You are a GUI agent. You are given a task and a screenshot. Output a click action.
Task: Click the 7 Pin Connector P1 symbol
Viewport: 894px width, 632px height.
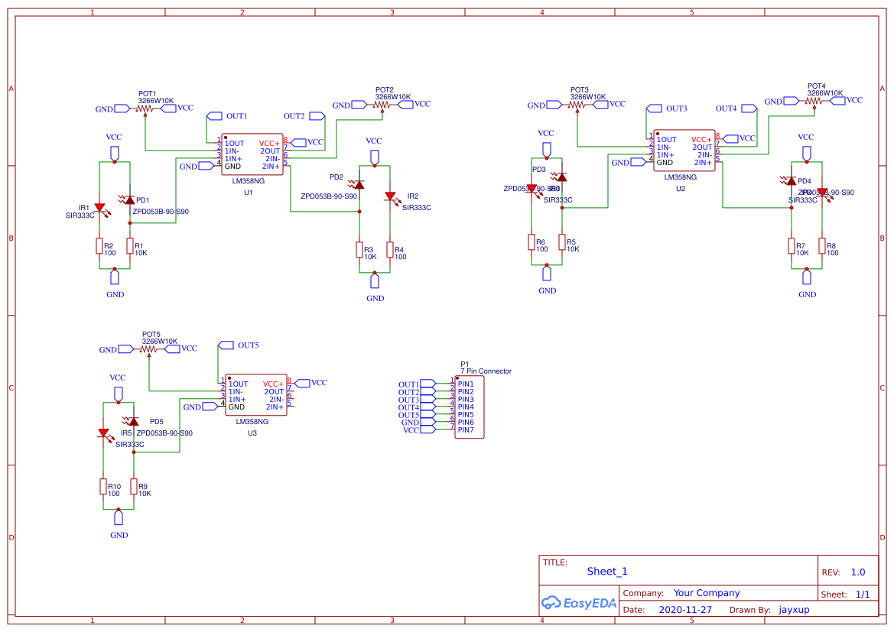pyautogui.click(x=469, y=405)
